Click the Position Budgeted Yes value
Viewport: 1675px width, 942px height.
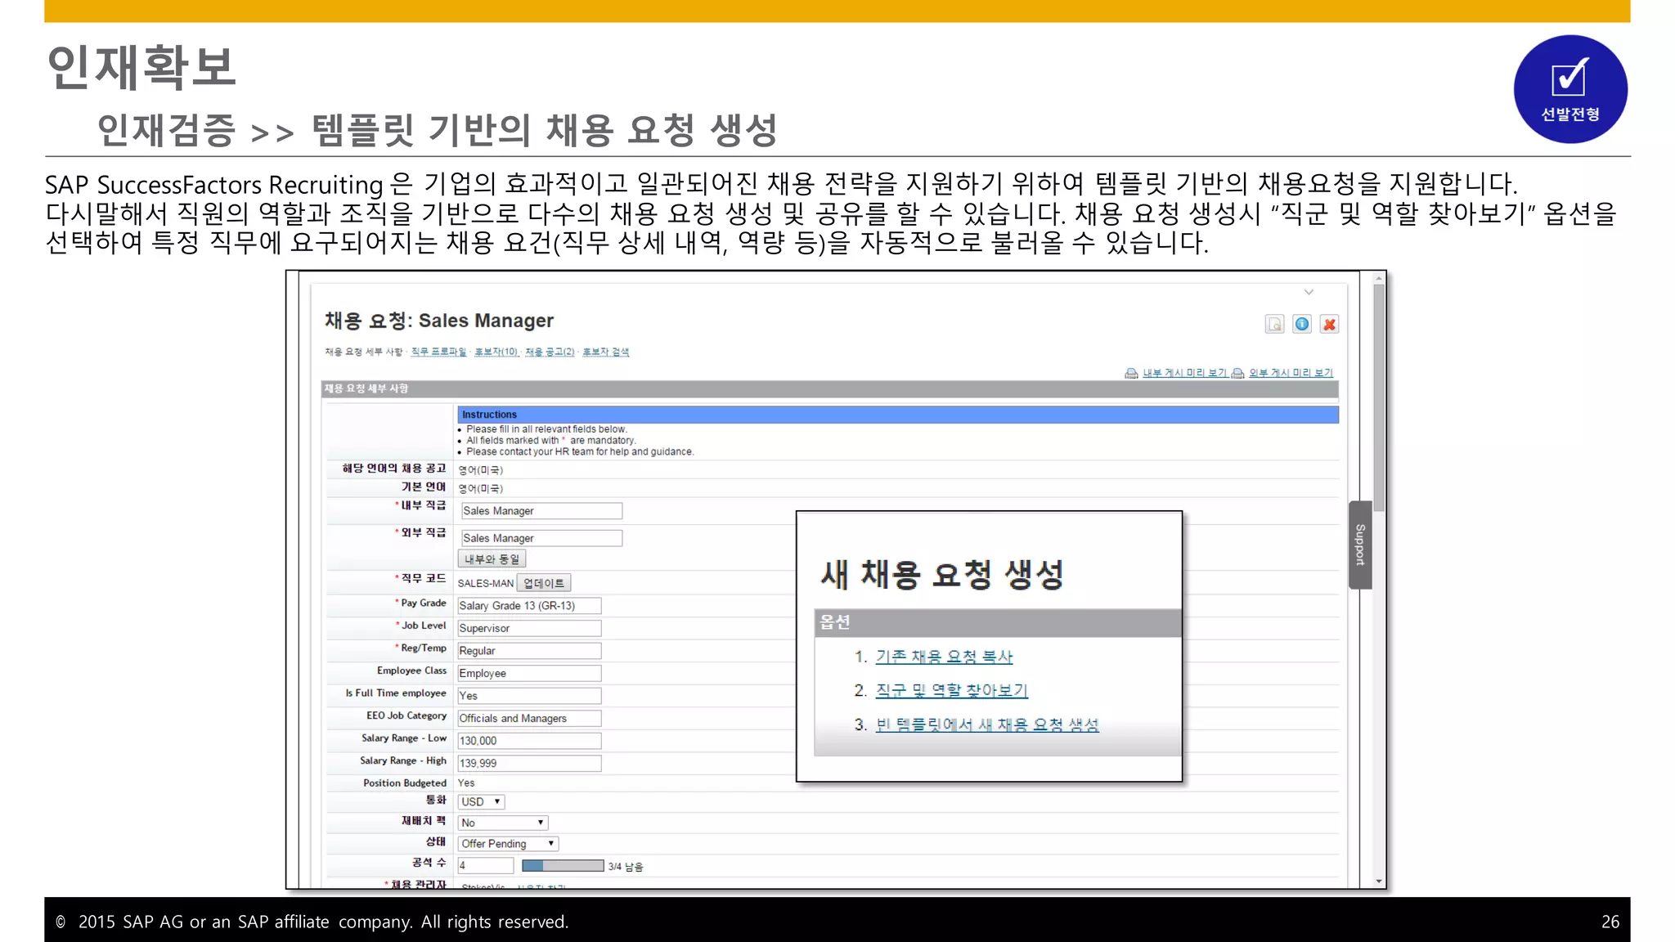(466, 783)
